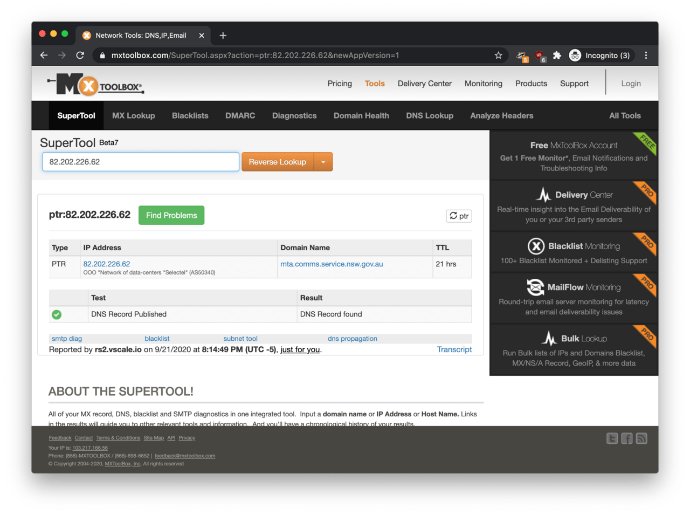Click the Free MxToolBox Account banner
The width and height of the screenshot is (690, 515).
coord(574,156)
